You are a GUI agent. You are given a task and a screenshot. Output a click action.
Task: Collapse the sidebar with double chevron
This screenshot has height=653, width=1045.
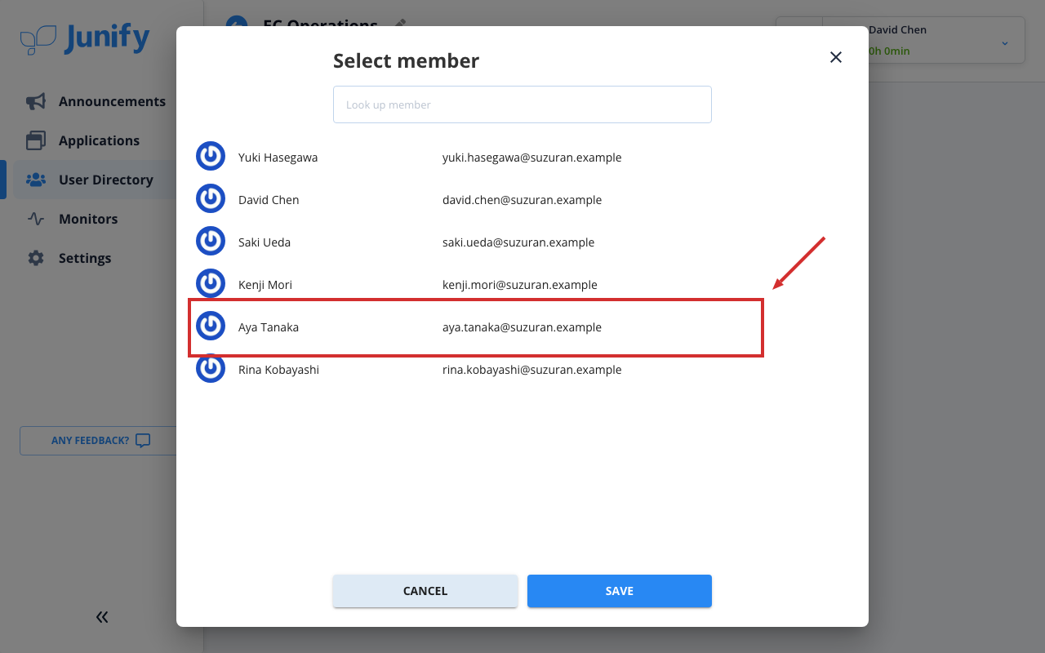coord(102,617)
